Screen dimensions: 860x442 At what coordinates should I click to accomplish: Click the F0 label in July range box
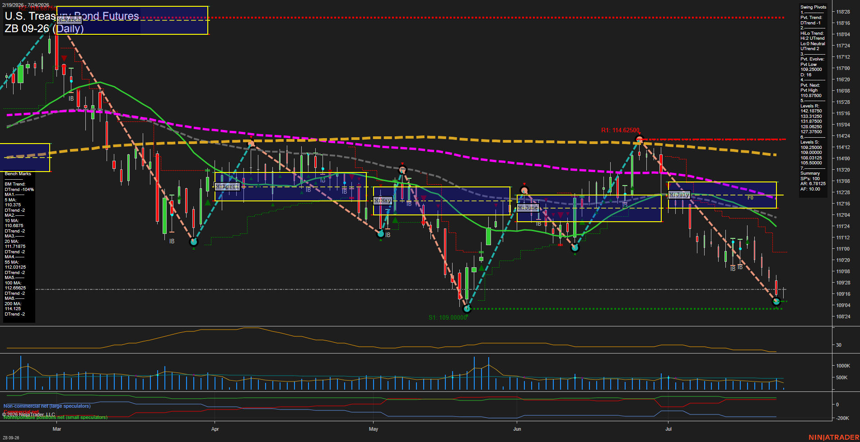[750, 198]
